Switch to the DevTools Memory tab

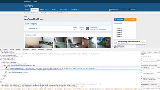[x=34, y=49]
